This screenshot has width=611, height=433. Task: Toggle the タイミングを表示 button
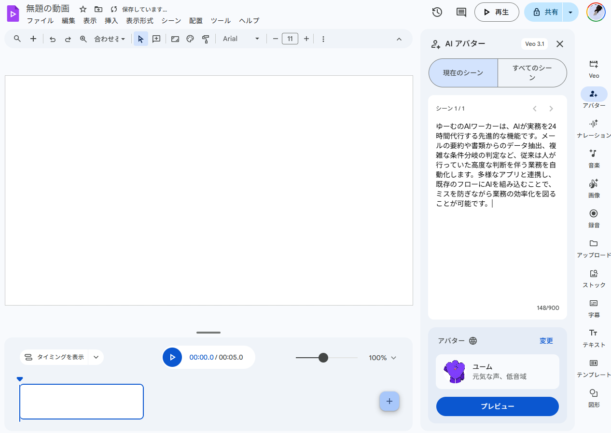click(55, 357)
